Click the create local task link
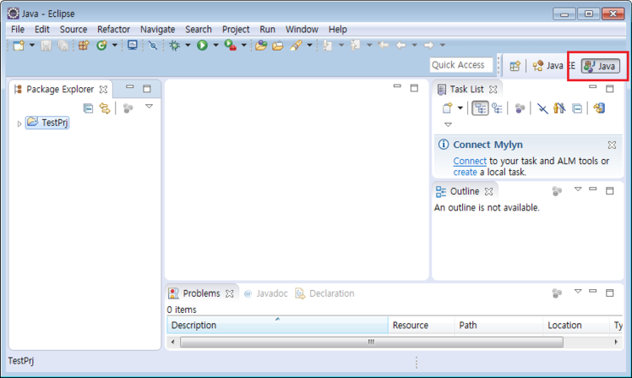 [465, 172]
